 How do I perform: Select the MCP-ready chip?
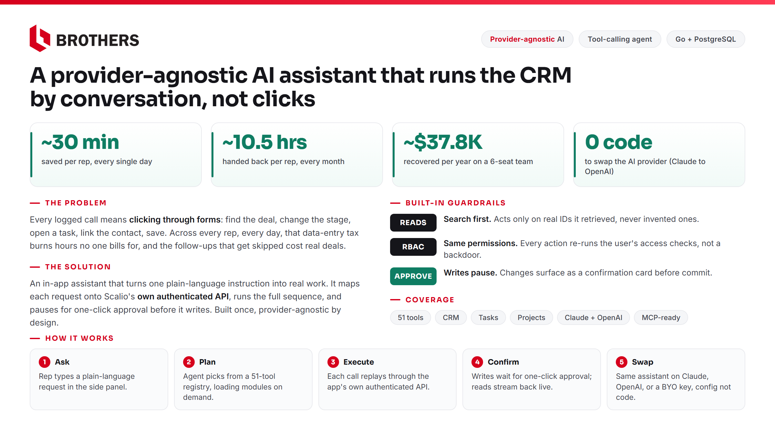coord(661,317)
